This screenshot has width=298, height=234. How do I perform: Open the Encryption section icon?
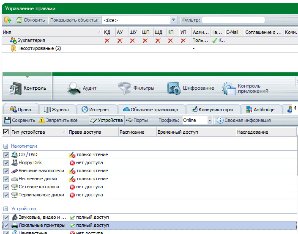click(174, 88)
